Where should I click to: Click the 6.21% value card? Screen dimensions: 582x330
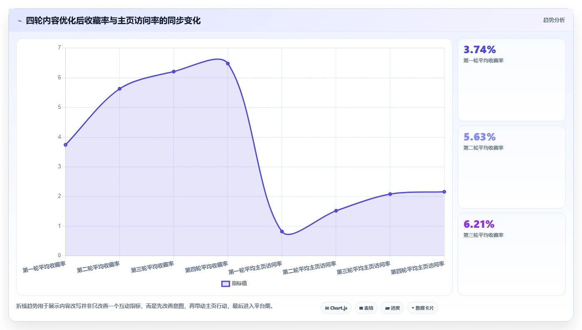[511, 254]
